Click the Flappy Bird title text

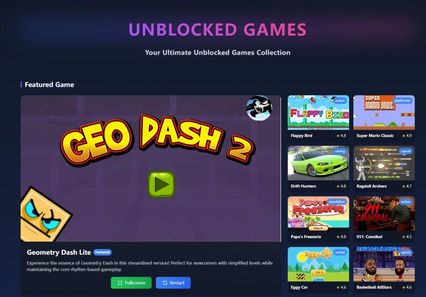[301, 135]
